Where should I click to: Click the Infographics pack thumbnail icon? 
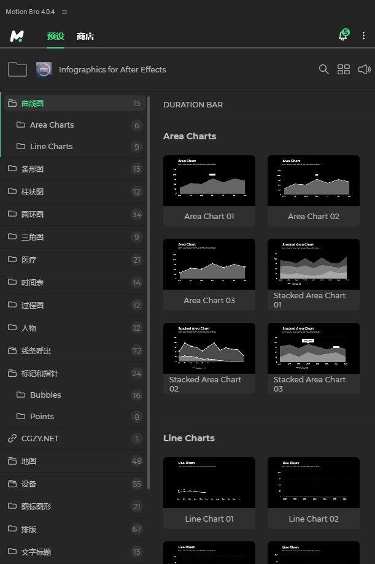click(44, 69)
